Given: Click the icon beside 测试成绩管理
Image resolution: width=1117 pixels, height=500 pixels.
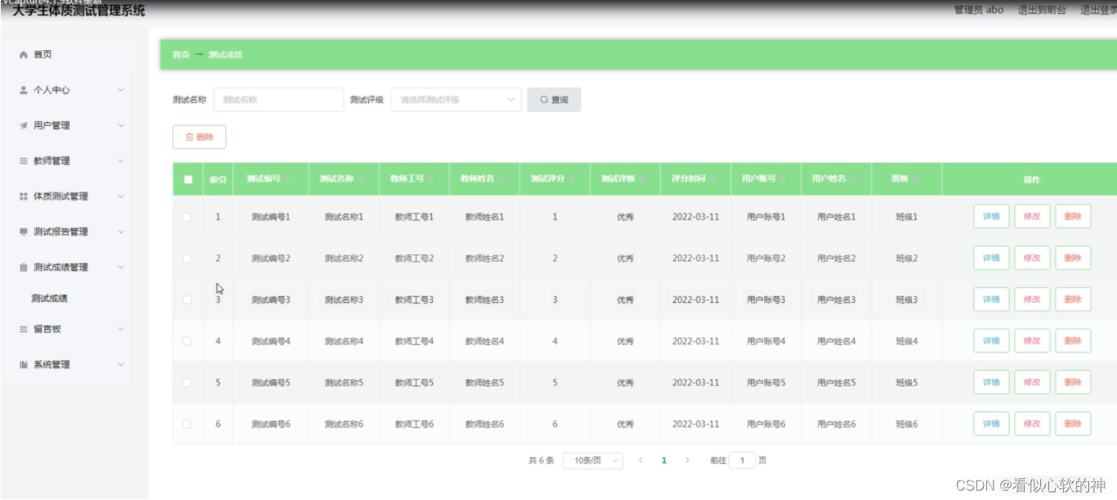Looking at the screenshot, I should point(23,268).
